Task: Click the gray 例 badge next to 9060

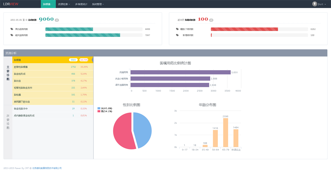Action: point(57,20)
